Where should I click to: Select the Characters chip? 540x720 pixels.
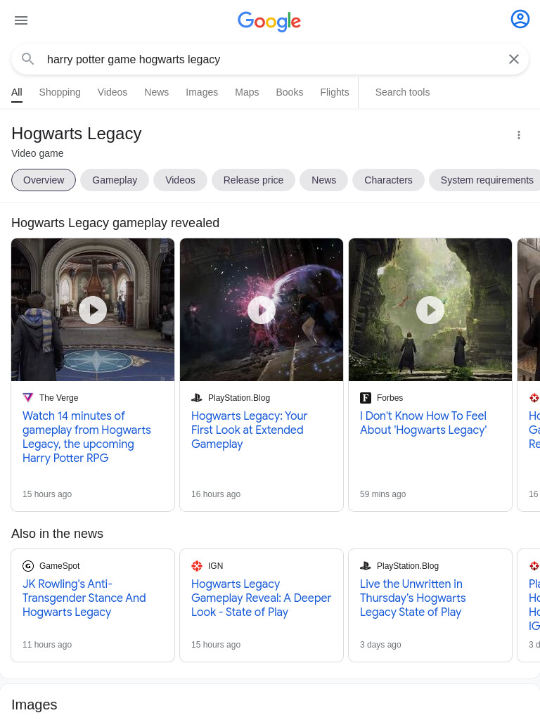(388, 180)
